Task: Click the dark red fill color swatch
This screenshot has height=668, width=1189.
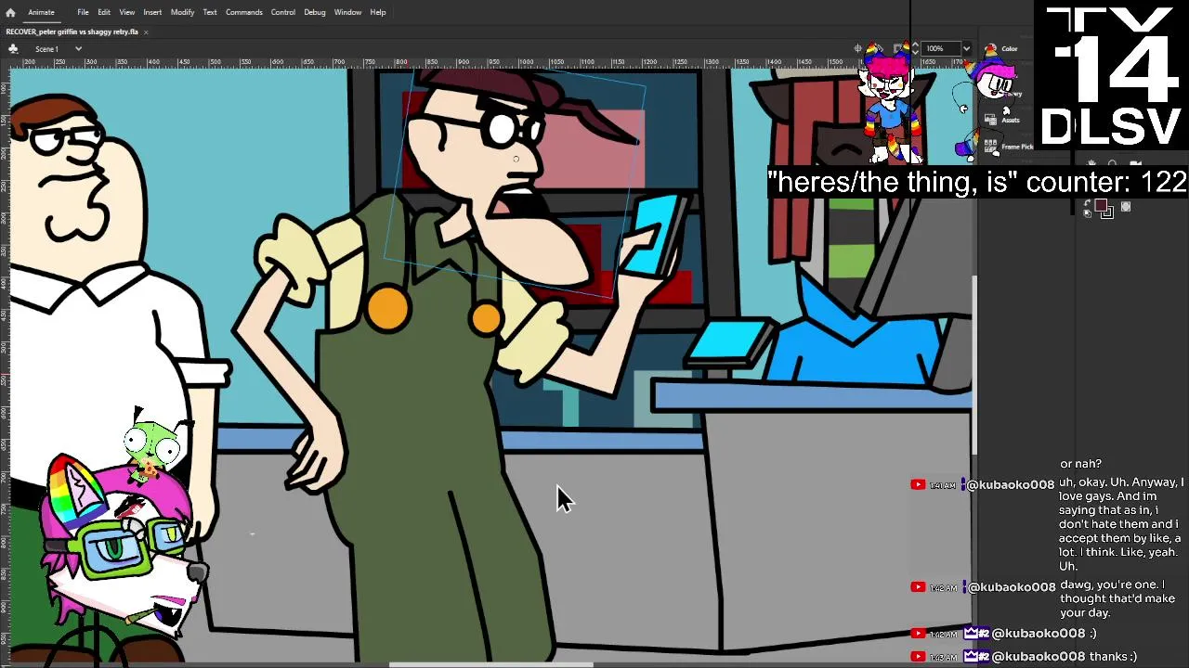Action: point(1101,206)
